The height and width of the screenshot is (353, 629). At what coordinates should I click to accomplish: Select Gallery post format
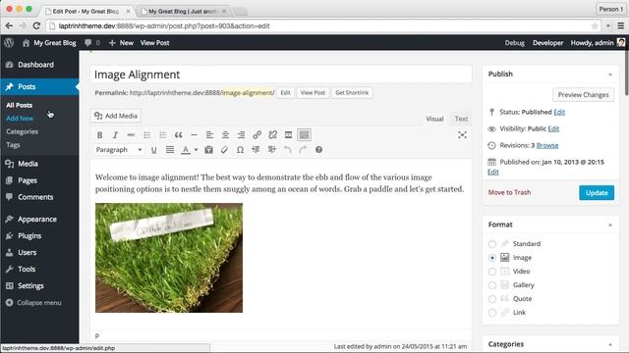pyautogui.click(x=492, y=285)
